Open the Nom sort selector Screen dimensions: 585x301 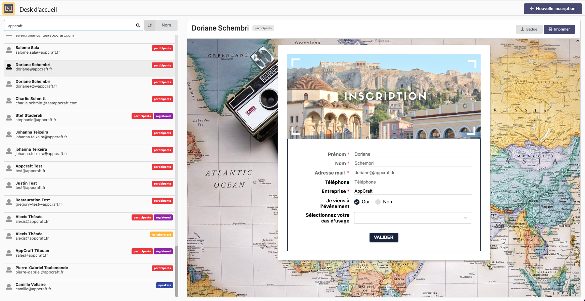166,26
